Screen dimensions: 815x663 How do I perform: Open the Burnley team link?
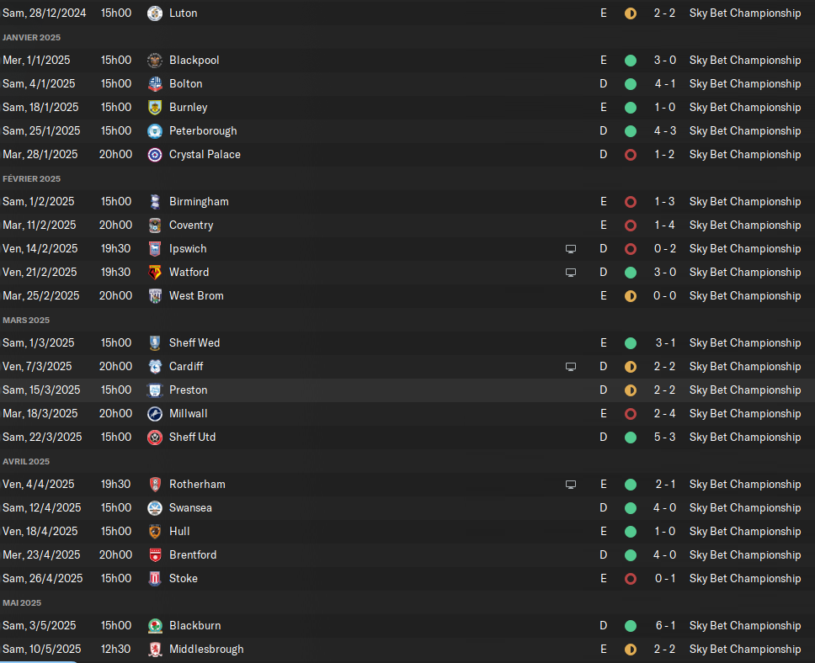(188, 108)
